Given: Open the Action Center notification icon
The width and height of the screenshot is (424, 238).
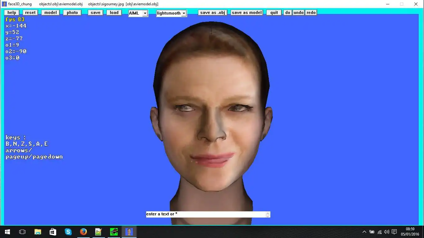Looking at the screenshot, I should (394, 232).
